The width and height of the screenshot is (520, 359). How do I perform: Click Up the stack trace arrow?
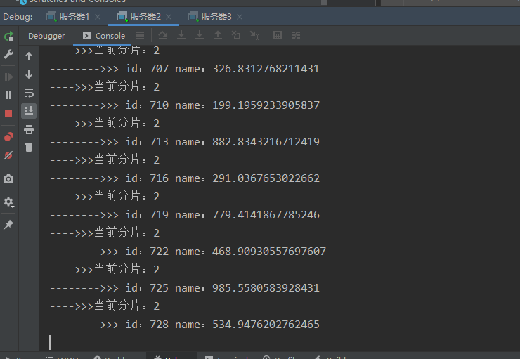pos(29,56)
